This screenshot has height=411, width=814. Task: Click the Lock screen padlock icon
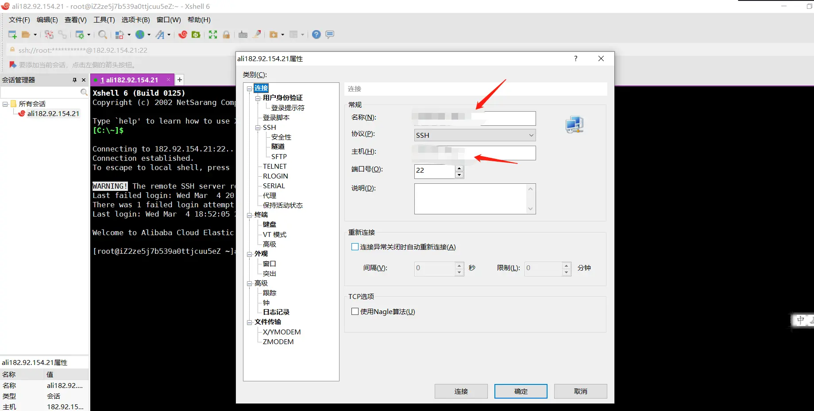coord(226,35)
